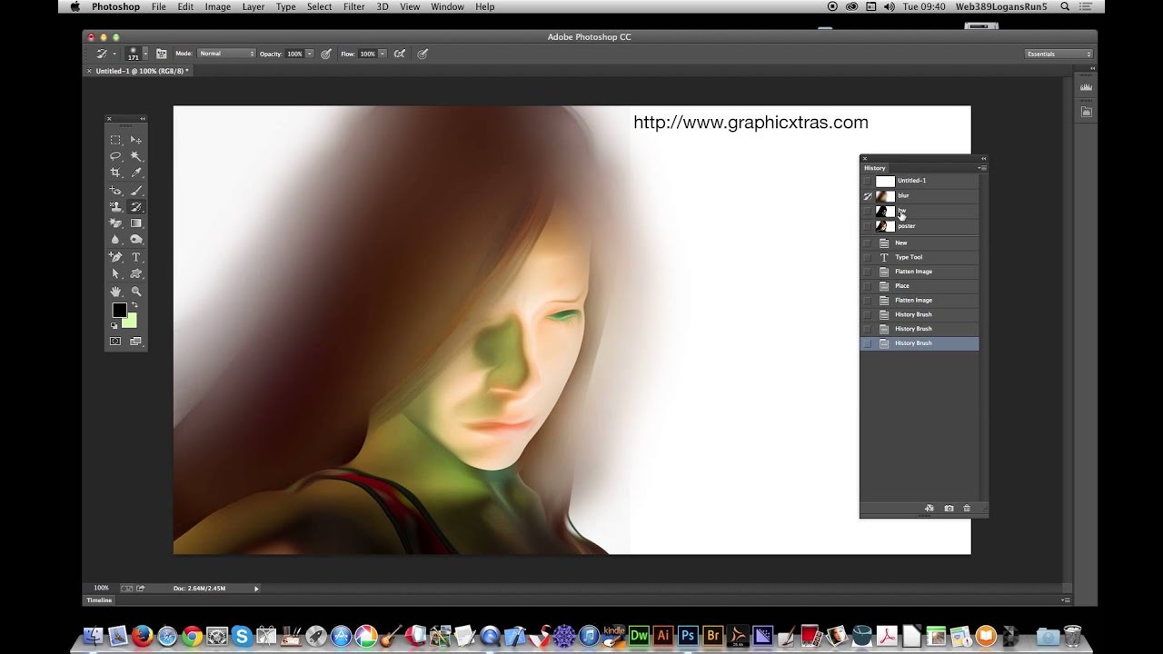The height and width of the screenshot is (654, 1163).
Task: Collapse the History panel with double arrows
Action: click(983, 158)
